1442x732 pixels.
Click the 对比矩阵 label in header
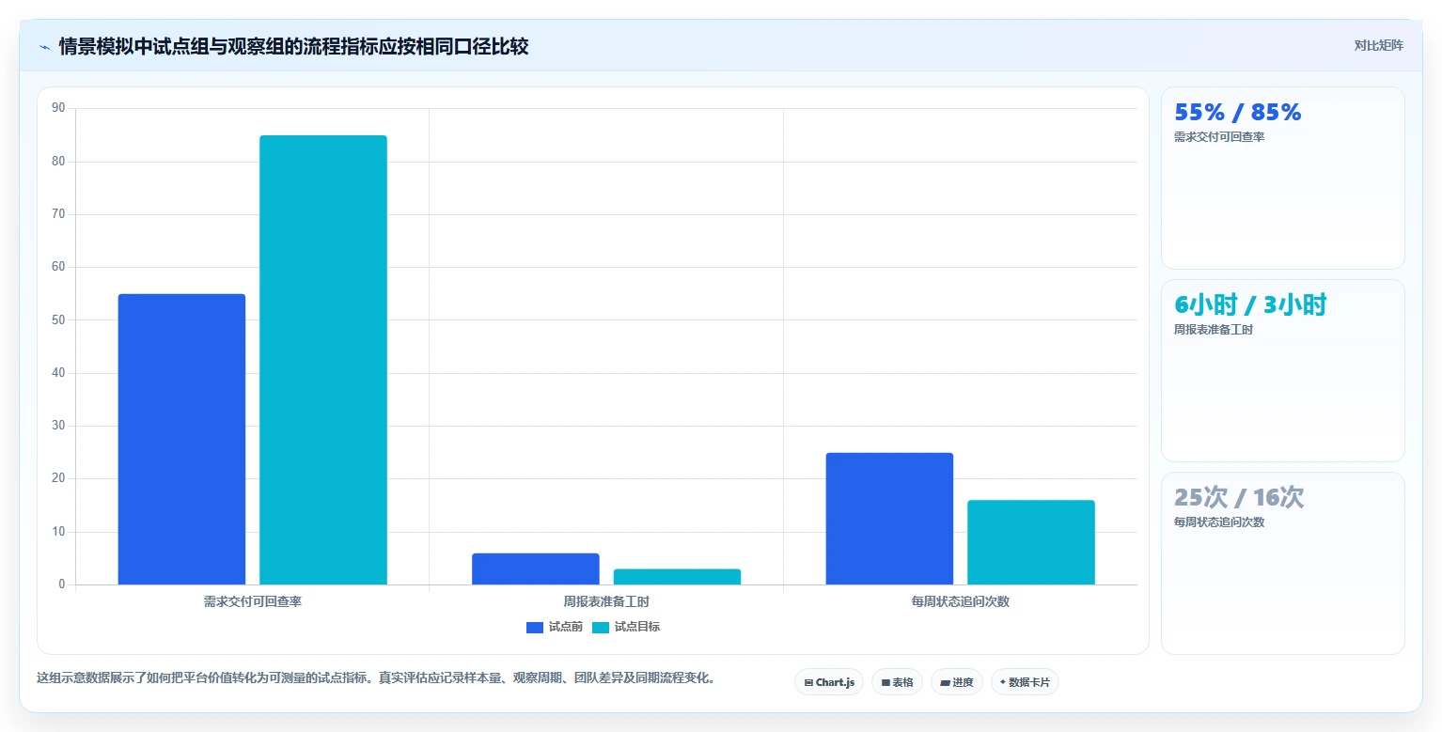tap(1378, 45)
